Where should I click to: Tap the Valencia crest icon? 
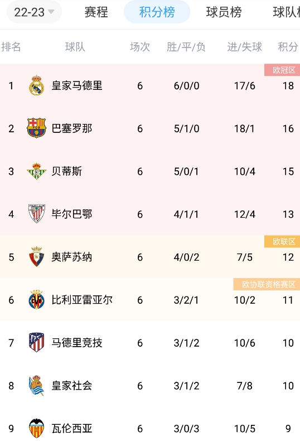tap(36, 428)
